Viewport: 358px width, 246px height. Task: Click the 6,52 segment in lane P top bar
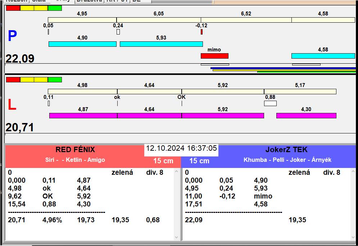point(246,20)
